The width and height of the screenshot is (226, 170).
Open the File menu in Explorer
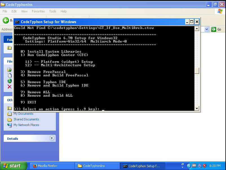(5, 11)
